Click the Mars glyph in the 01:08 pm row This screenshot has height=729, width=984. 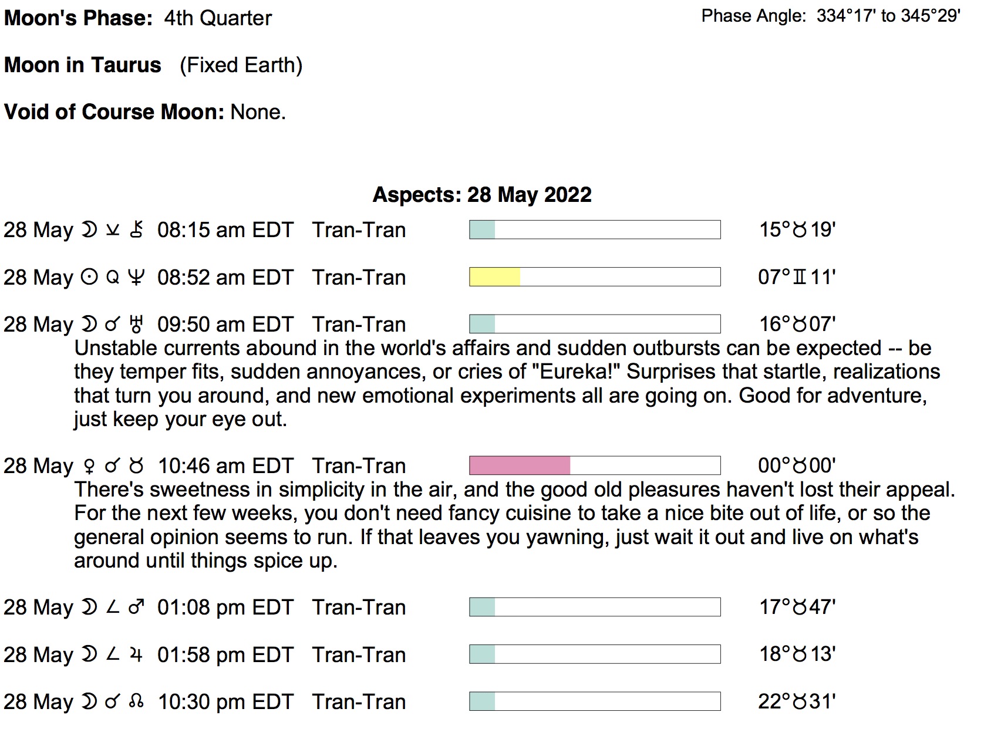136,607
